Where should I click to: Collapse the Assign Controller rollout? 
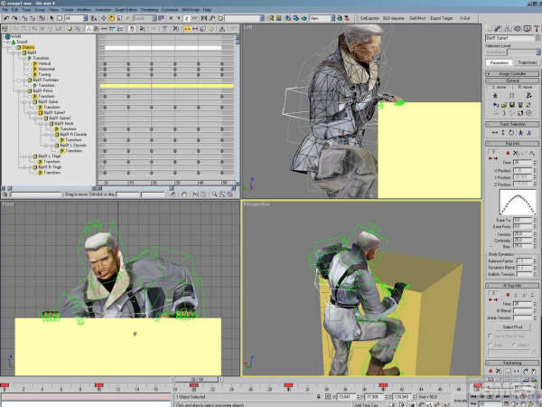click(x=512, y=74)
